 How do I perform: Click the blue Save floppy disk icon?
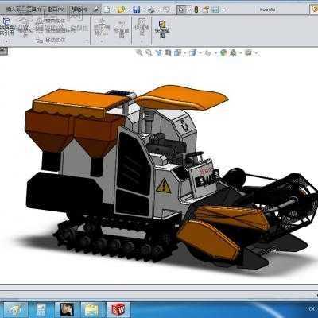(137, 10)
